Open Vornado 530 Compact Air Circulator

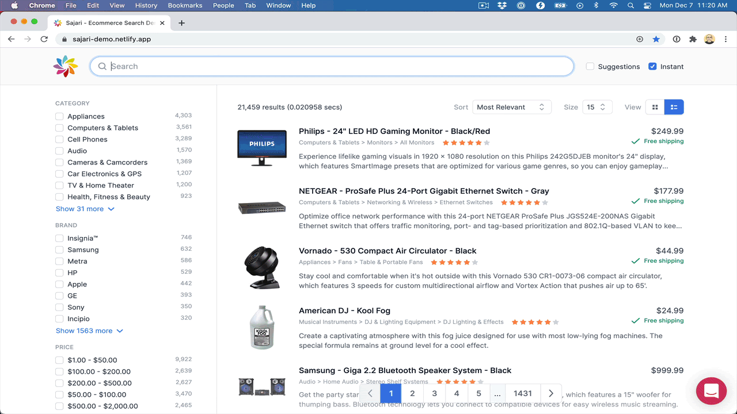pyautogui.click(x=388, y=251)
